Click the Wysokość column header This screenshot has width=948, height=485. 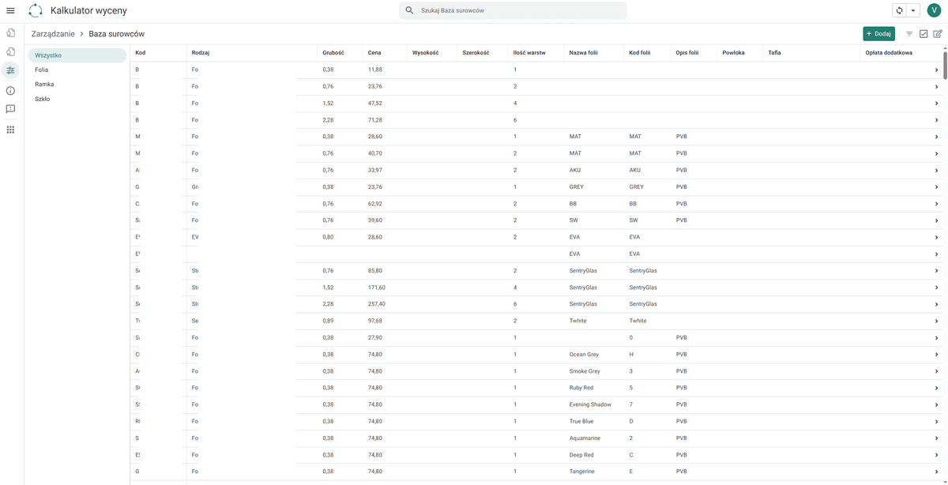(x=425, y=53)
